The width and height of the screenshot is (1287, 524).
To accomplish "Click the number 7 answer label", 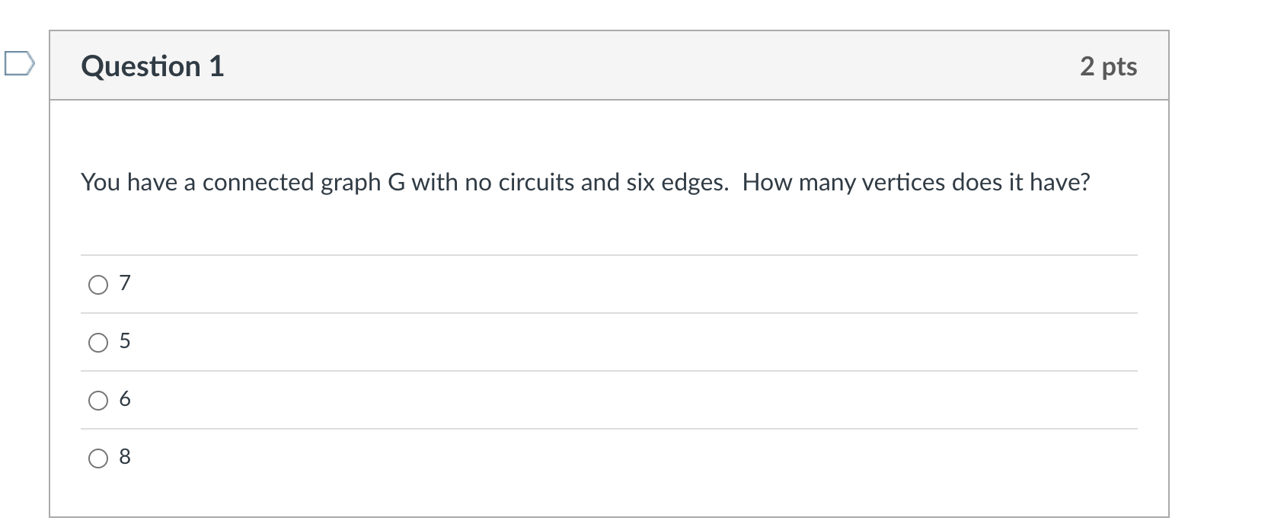I will (125, 283).
